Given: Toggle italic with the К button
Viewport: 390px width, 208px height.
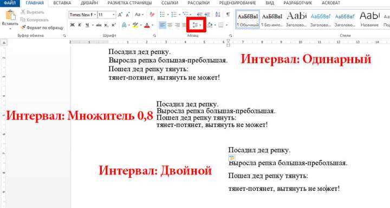Looking at the screenshot, I should [80, 25].
